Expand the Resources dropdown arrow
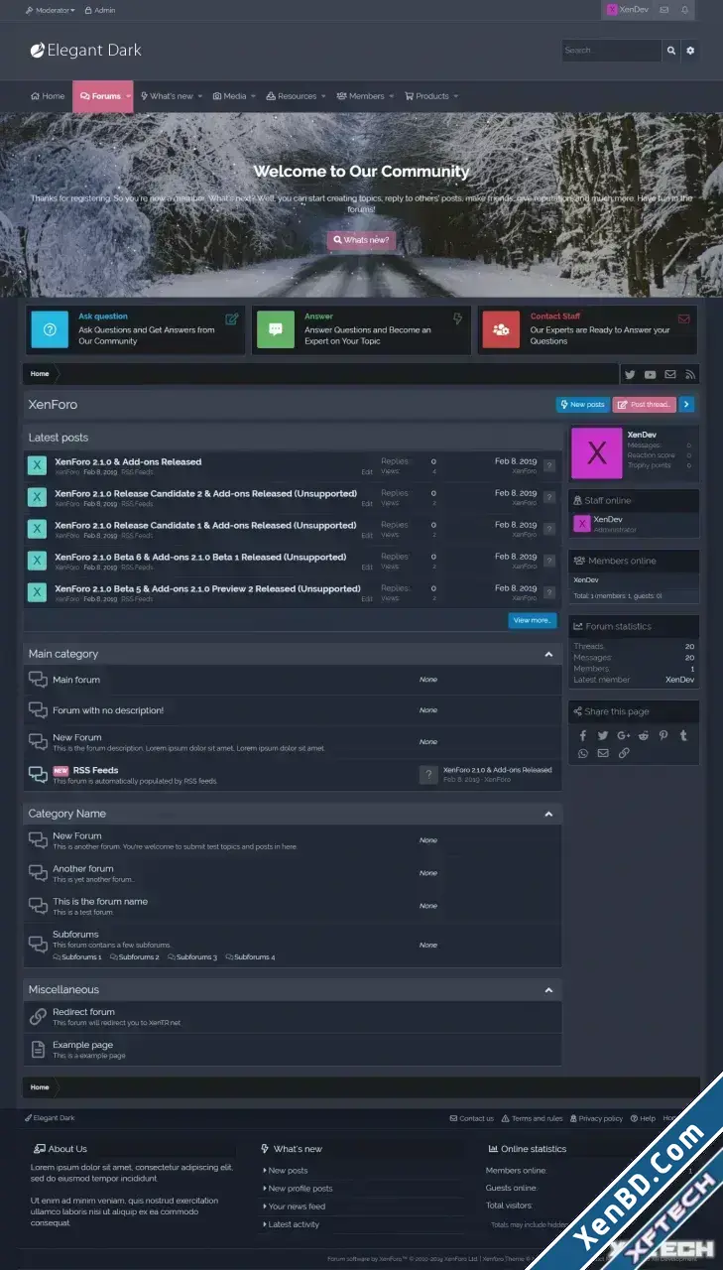723x1270 pixels. [x=323, y=96]
